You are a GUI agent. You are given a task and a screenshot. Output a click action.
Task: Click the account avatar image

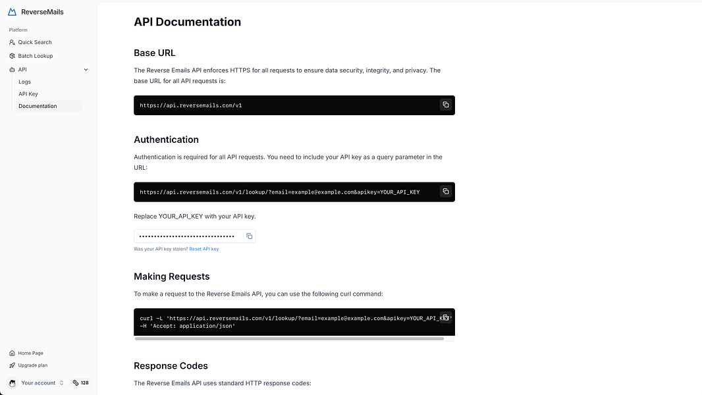click(12, 383)
